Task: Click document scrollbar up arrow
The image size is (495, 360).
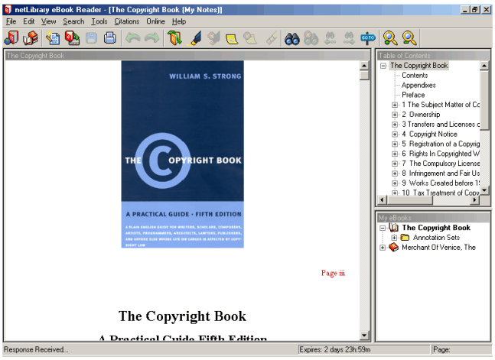Action: point(364,66)
